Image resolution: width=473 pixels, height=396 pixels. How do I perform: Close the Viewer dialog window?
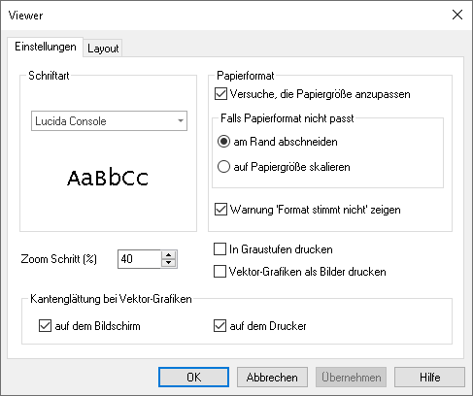tap(457, 15)
